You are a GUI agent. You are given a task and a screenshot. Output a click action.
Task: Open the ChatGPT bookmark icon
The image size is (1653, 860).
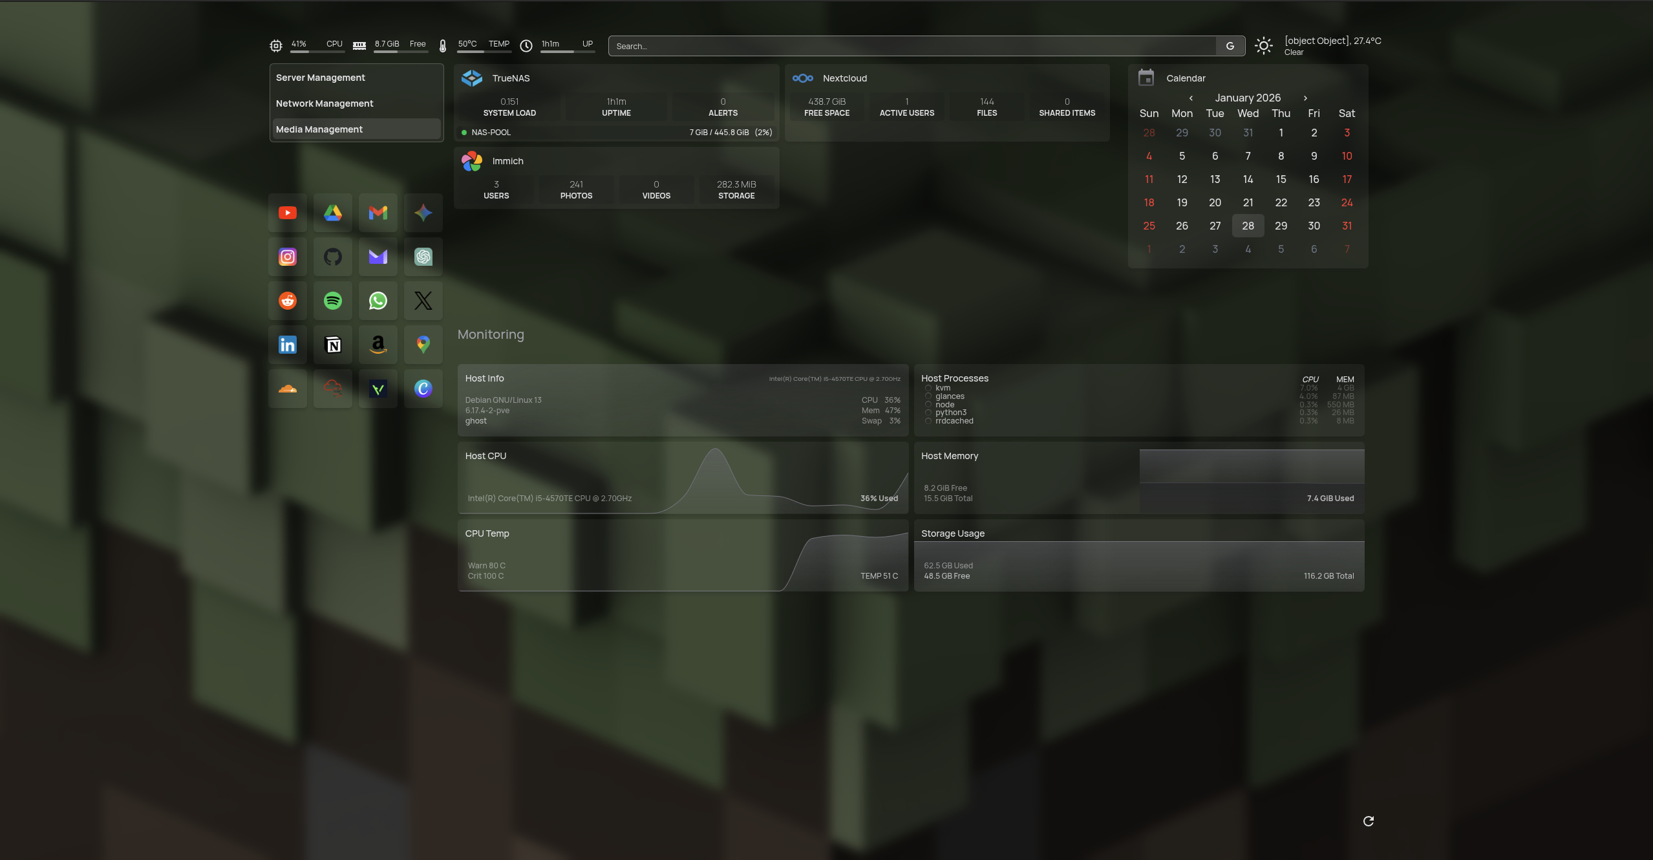click(423, 257)
